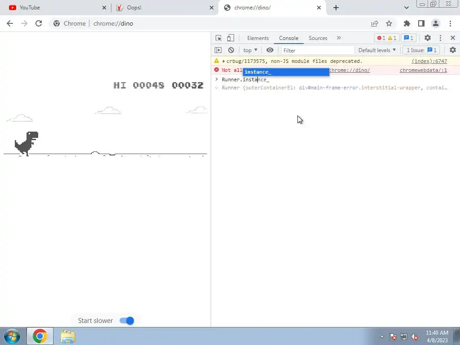The image size is (460, 345).
Task: Click the warning triangle icon in console
Action: click(x=217, y=61)
